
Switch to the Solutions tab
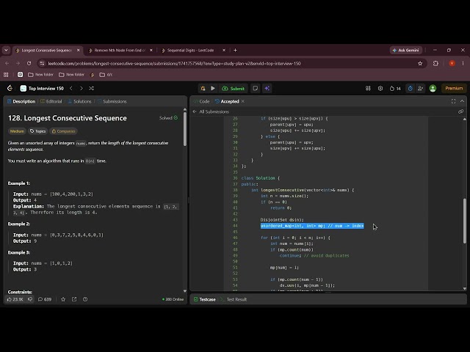80,101
